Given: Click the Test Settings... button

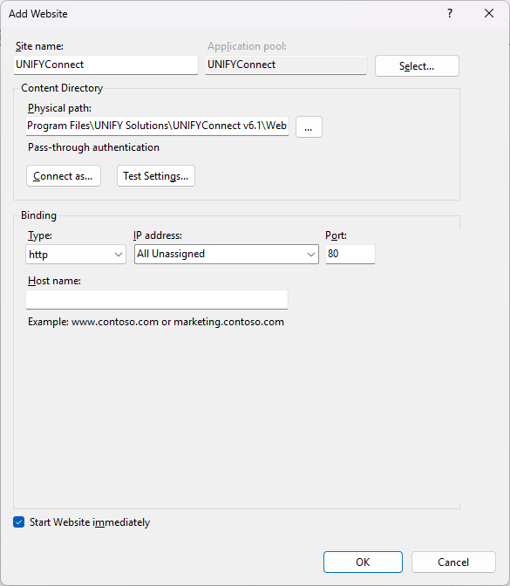Looking at the screenshot, I should (x=156, y=175).
